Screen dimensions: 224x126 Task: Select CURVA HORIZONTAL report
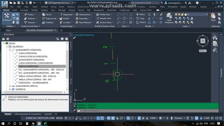pos(28,53)
